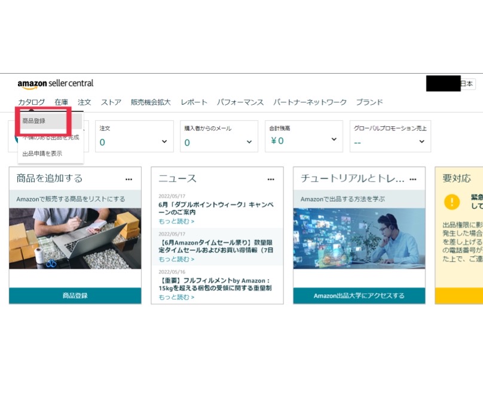Click もっと読む under フルフィルメントby Amazon news
The width and height of the screenshot is (483, 403).
click(176, 297)
